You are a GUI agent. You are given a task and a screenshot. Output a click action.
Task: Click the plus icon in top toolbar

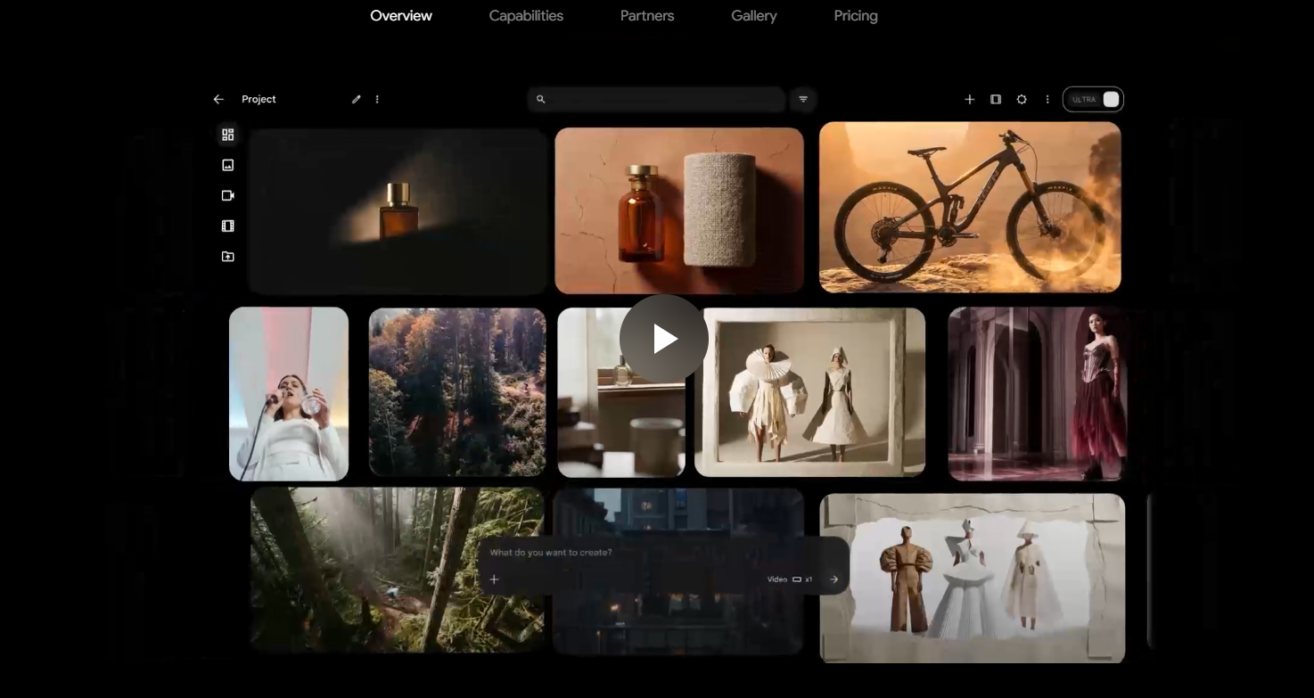[970, 100]
